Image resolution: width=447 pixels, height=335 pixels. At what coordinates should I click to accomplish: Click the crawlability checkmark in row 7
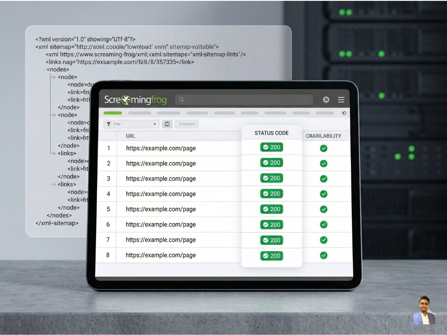click(x=324, y=240)
